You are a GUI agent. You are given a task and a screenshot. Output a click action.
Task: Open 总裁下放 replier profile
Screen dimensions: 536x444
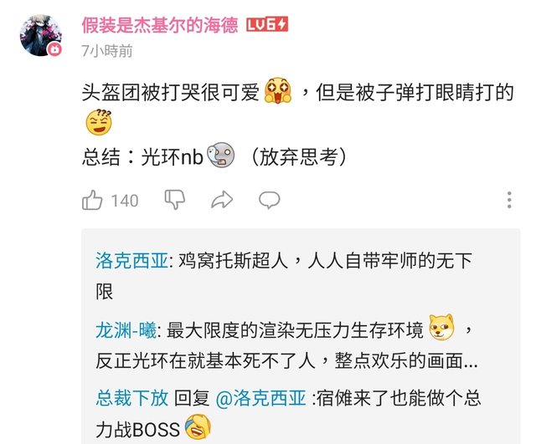click(132, 398)
